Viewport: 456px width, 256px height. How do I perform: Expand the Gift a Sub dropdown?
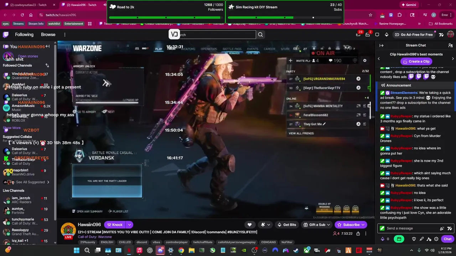(x=328, y=225)
